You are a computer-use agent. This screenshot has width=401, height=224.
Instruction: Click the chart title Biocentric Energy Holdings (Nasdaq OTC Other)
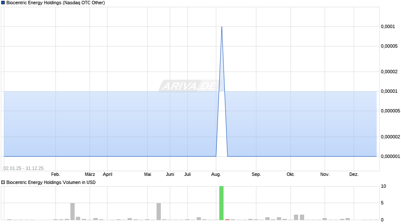click(55, 3)
